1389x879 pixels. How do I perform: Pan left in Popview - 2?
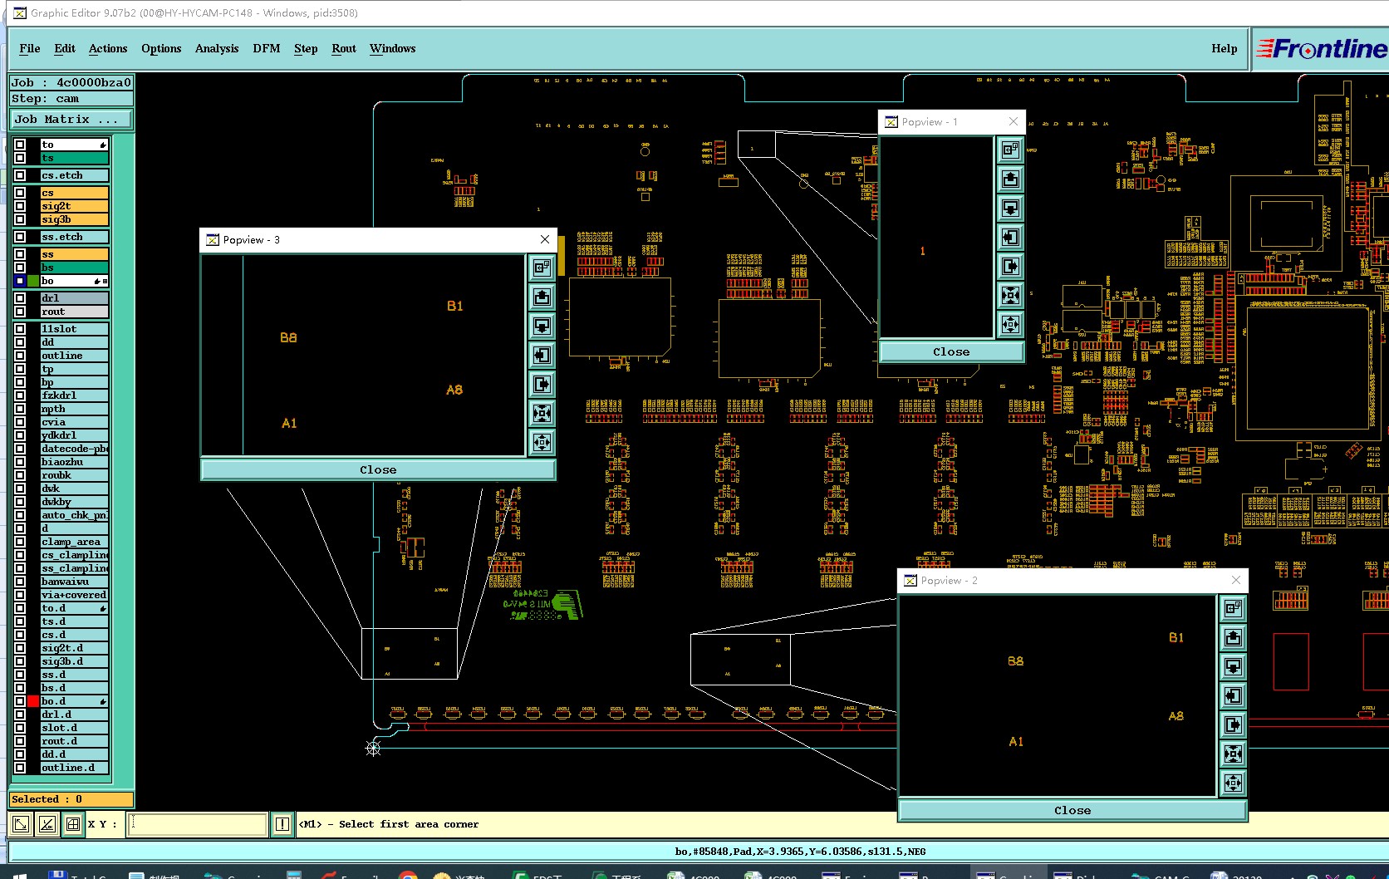tap(1233, 695)
